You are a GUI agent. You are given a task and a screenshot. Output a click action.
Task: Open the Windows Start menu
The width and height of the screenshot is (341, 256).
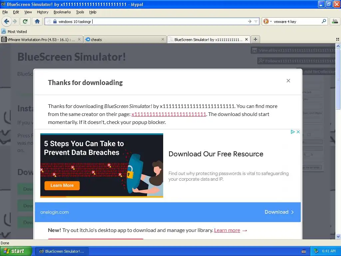(x=15, y=251)
